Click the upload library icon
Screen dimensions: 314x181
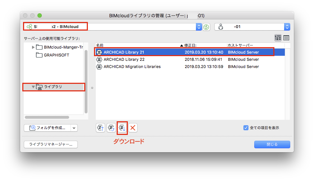pyautogui.click(x=100, y=128)
